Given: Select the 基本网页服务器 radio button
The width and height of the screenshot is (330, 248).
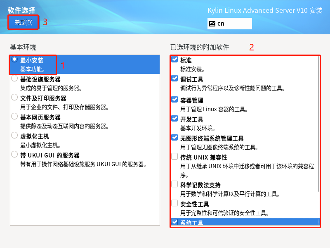Looking at the screenshot, I should pyautogui.click(x=14, y=117).
